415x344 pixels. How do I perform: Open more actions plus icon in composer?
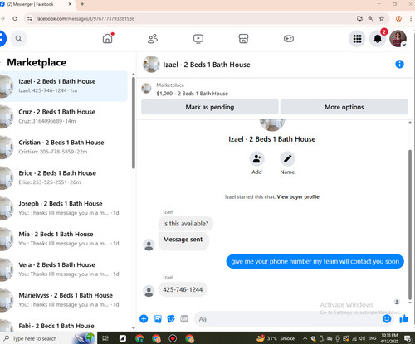pyautogui.click(x=144, y=319)
